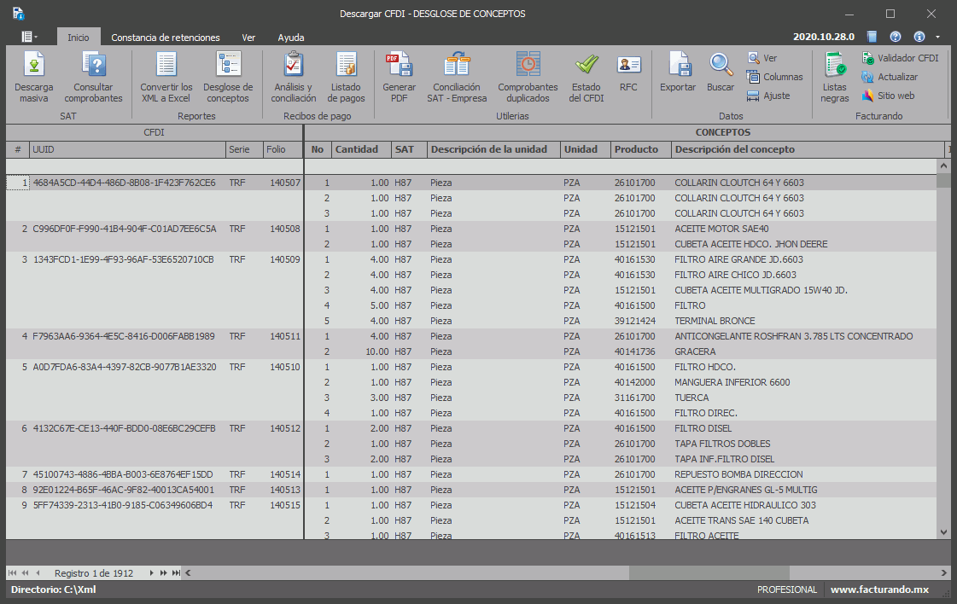Convert the XML files to Excel
Viewport: 957px width, 604px height.
click(166, 77)
